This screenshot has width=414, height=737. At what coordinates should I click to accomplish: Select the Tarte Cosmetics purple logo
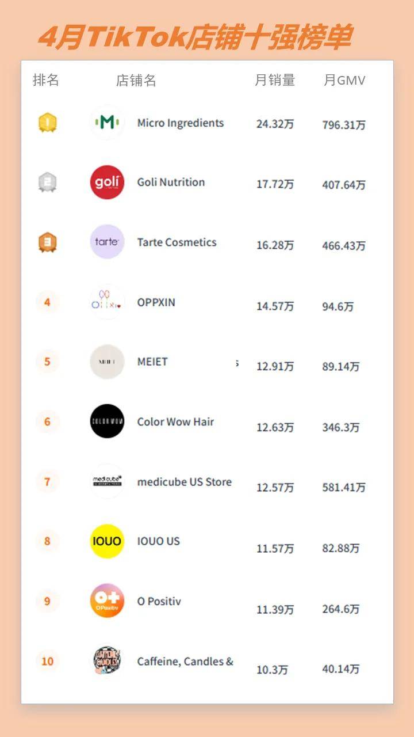tap(107, 242)
